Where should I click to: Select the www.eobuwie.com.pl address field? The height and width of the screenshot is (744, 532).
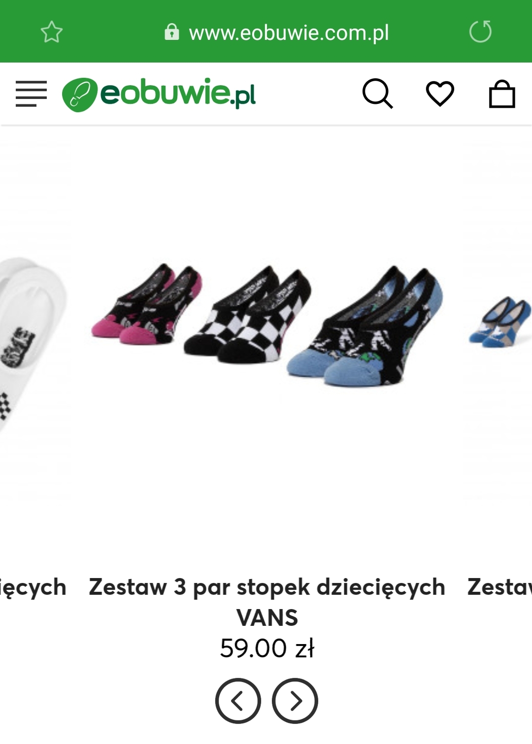[289, 32]
